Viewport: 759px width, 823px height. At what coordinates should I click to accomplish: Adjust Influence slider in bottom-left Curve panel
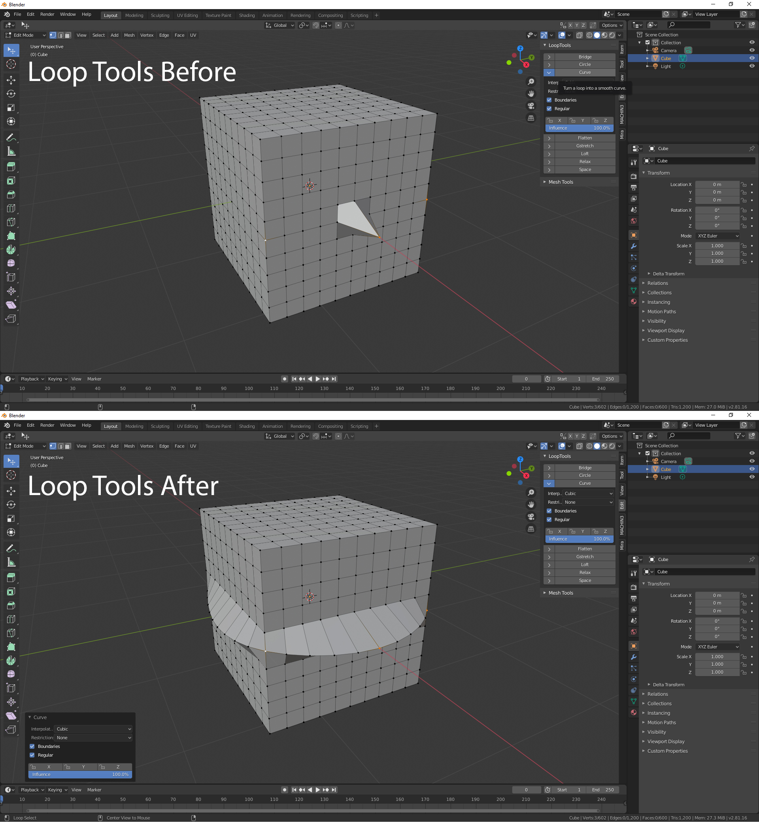[80, 774]
